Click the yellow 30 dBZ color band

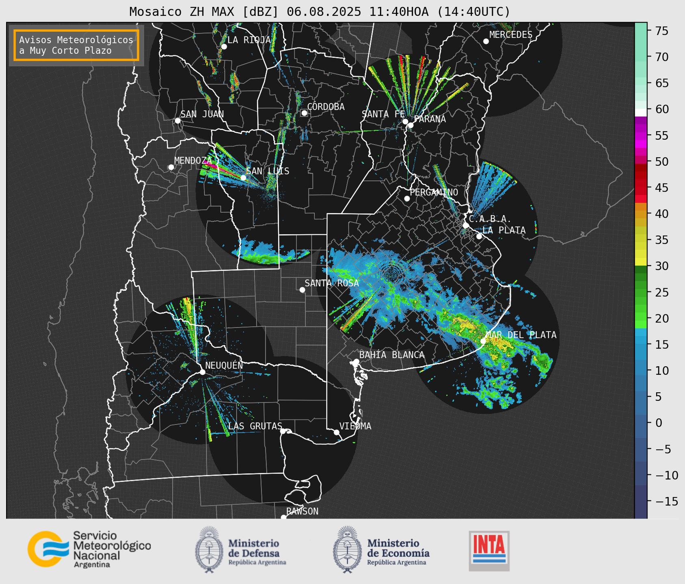[x=641, y=262]
